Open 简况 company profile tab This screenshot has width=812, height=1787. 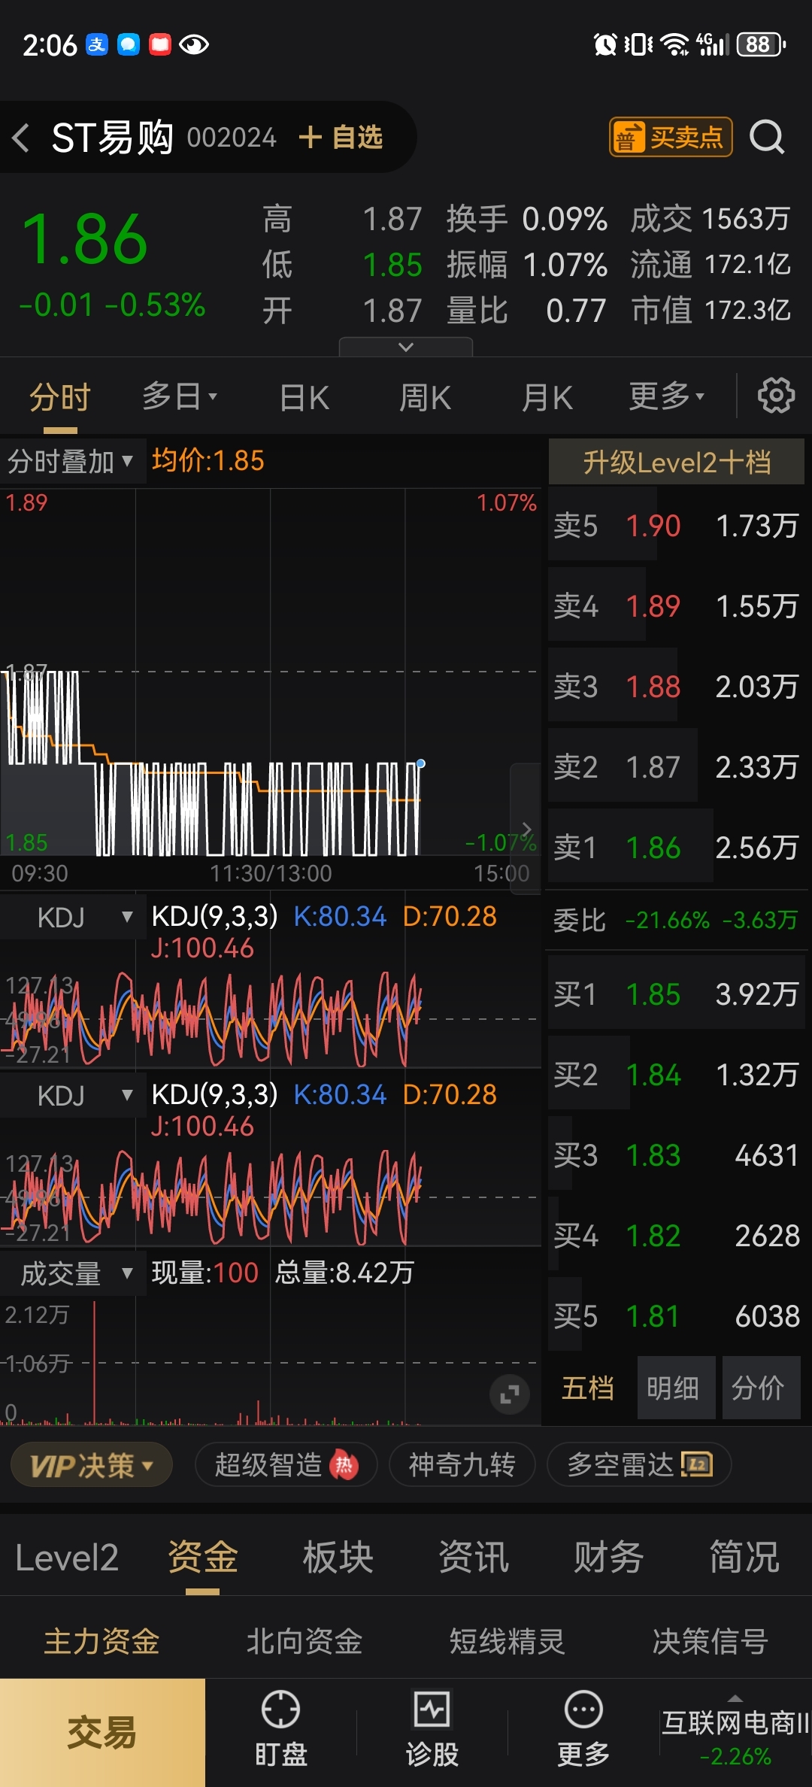(744, 1558)
